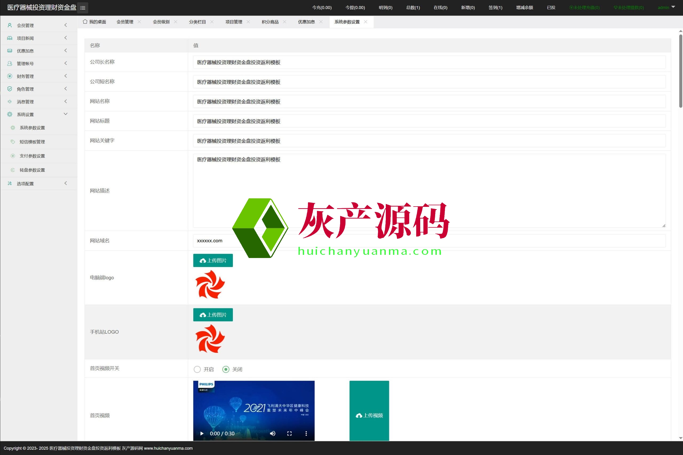Click 上传图片 button for 电脑端logo
Screen dimensions: 683x455
[x=213, y=260]
